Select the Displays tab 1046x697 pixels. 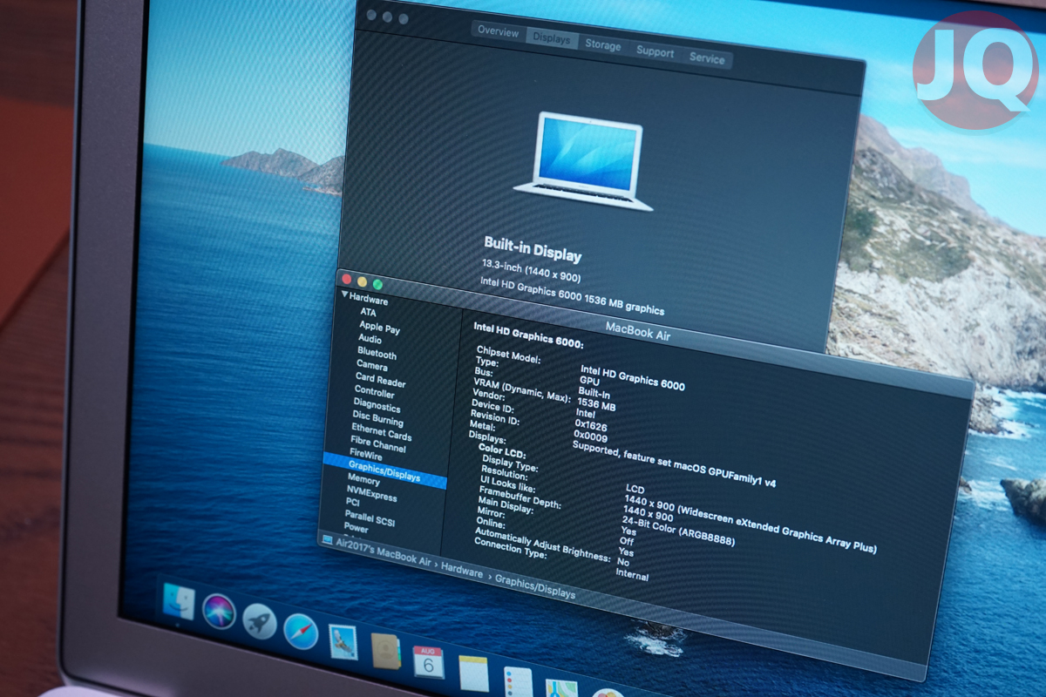pos(552,39)
